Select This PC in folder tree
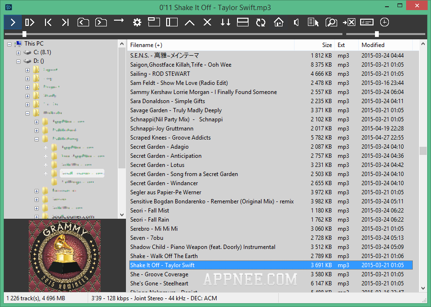Screen dimensions: 431x307 point(34,44)
